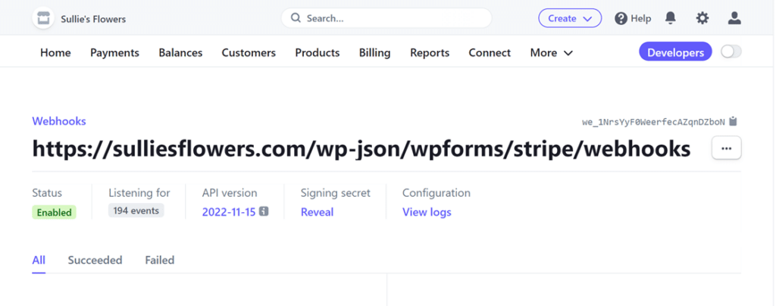The height and width of the screenshot is (306, 776).
Task: Click the Sullie's Flowers store icon
Action: click(x=43, y=18)
